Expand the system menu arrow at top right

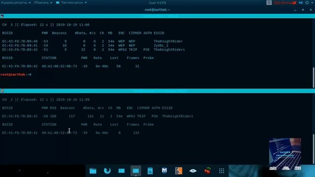[x=312, y=2]
